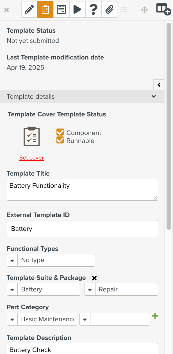The height and width of the screenshot is (354, 173).
Task: Add a Part Category with green plus
Action: pyautogui.click(x=155, y=316)
